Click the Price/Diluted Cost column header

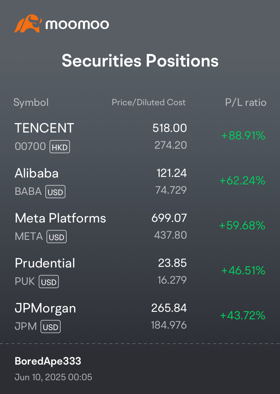click(x=149, y=103)
